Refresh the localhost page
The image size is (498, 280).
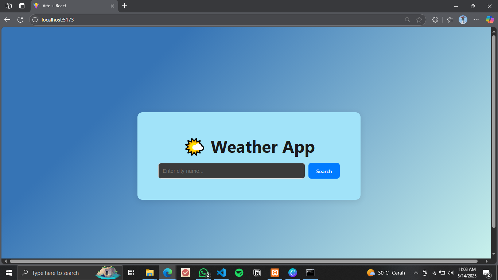(x=20, y=20)
